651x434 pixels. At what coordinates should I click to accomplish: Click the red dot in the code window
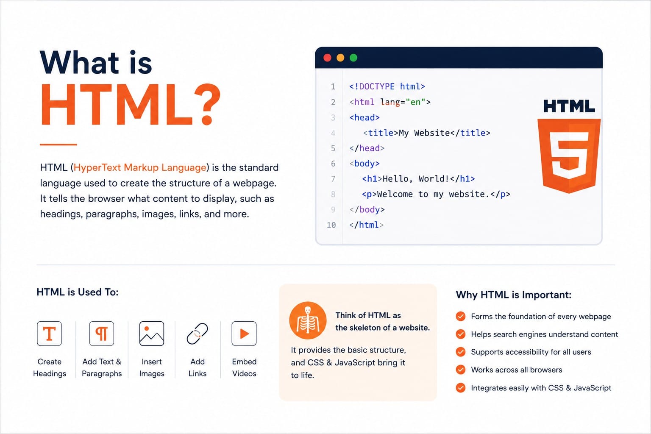327,58
